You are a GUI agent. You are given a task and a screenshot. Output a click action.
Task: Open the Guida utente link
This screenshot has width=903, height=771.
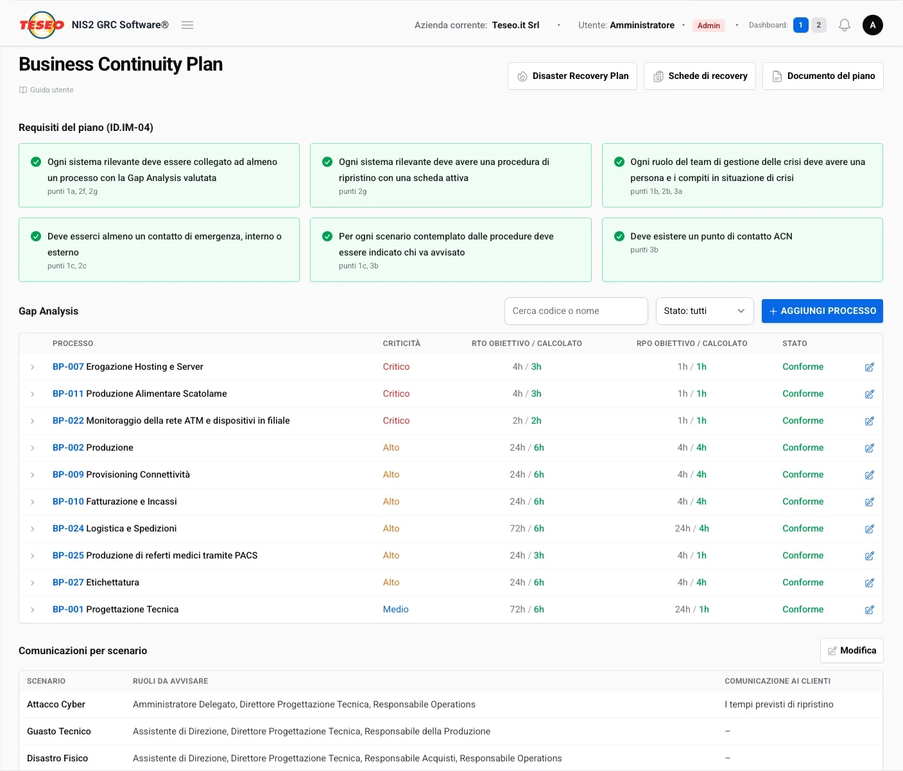(46, 90)
